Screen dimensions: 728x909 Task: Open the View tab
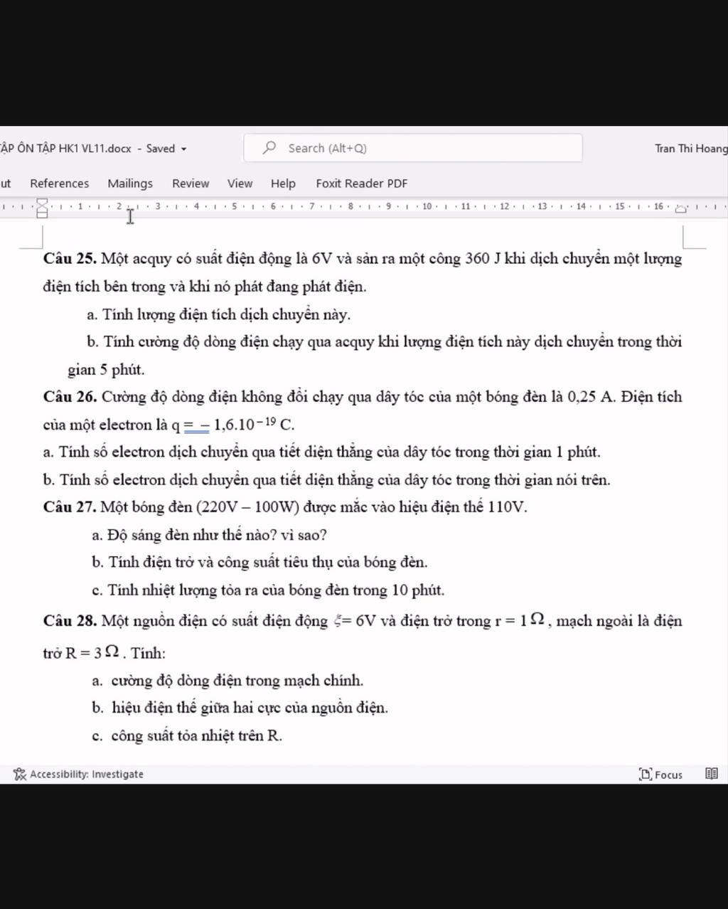pyautogui.click(x=240, y=184)
